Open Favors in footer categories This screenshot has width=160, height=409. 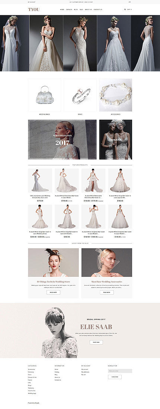(x=30, y=380)
